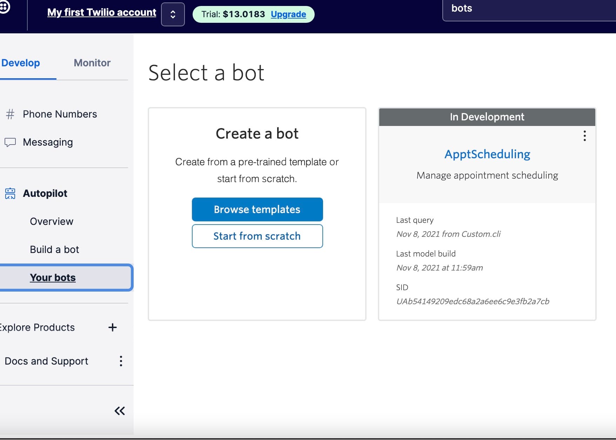Click the Create a bot heading

(x=257, y=134)
